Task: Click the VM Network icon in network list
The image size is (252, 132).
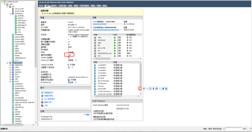Action: coord(95,83)
